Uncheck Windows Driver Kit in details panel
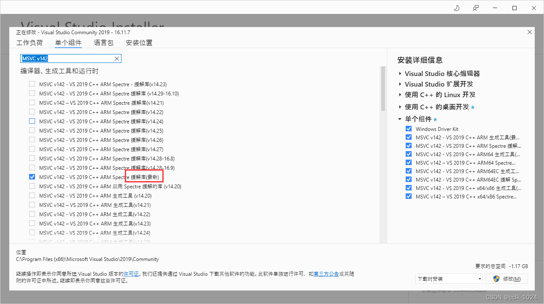The image size is (544, 304). pos(408,129)
